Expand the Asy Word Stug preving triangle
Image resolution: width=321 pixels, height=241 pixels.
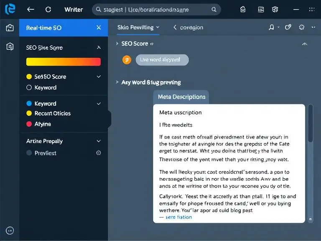117,82
